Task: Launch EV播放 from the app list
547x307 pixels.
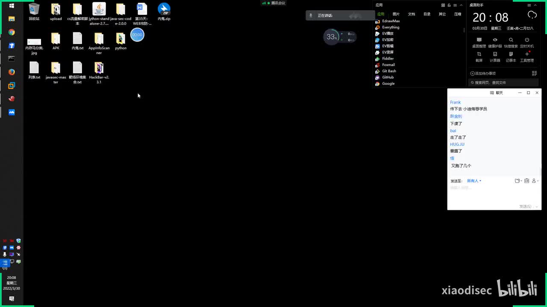Action: (384, 33)
